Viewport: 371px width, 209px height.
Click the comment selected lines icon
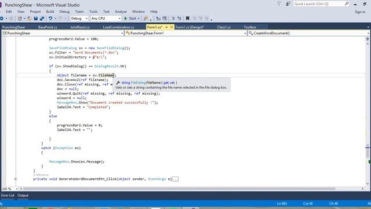point(158,19)
